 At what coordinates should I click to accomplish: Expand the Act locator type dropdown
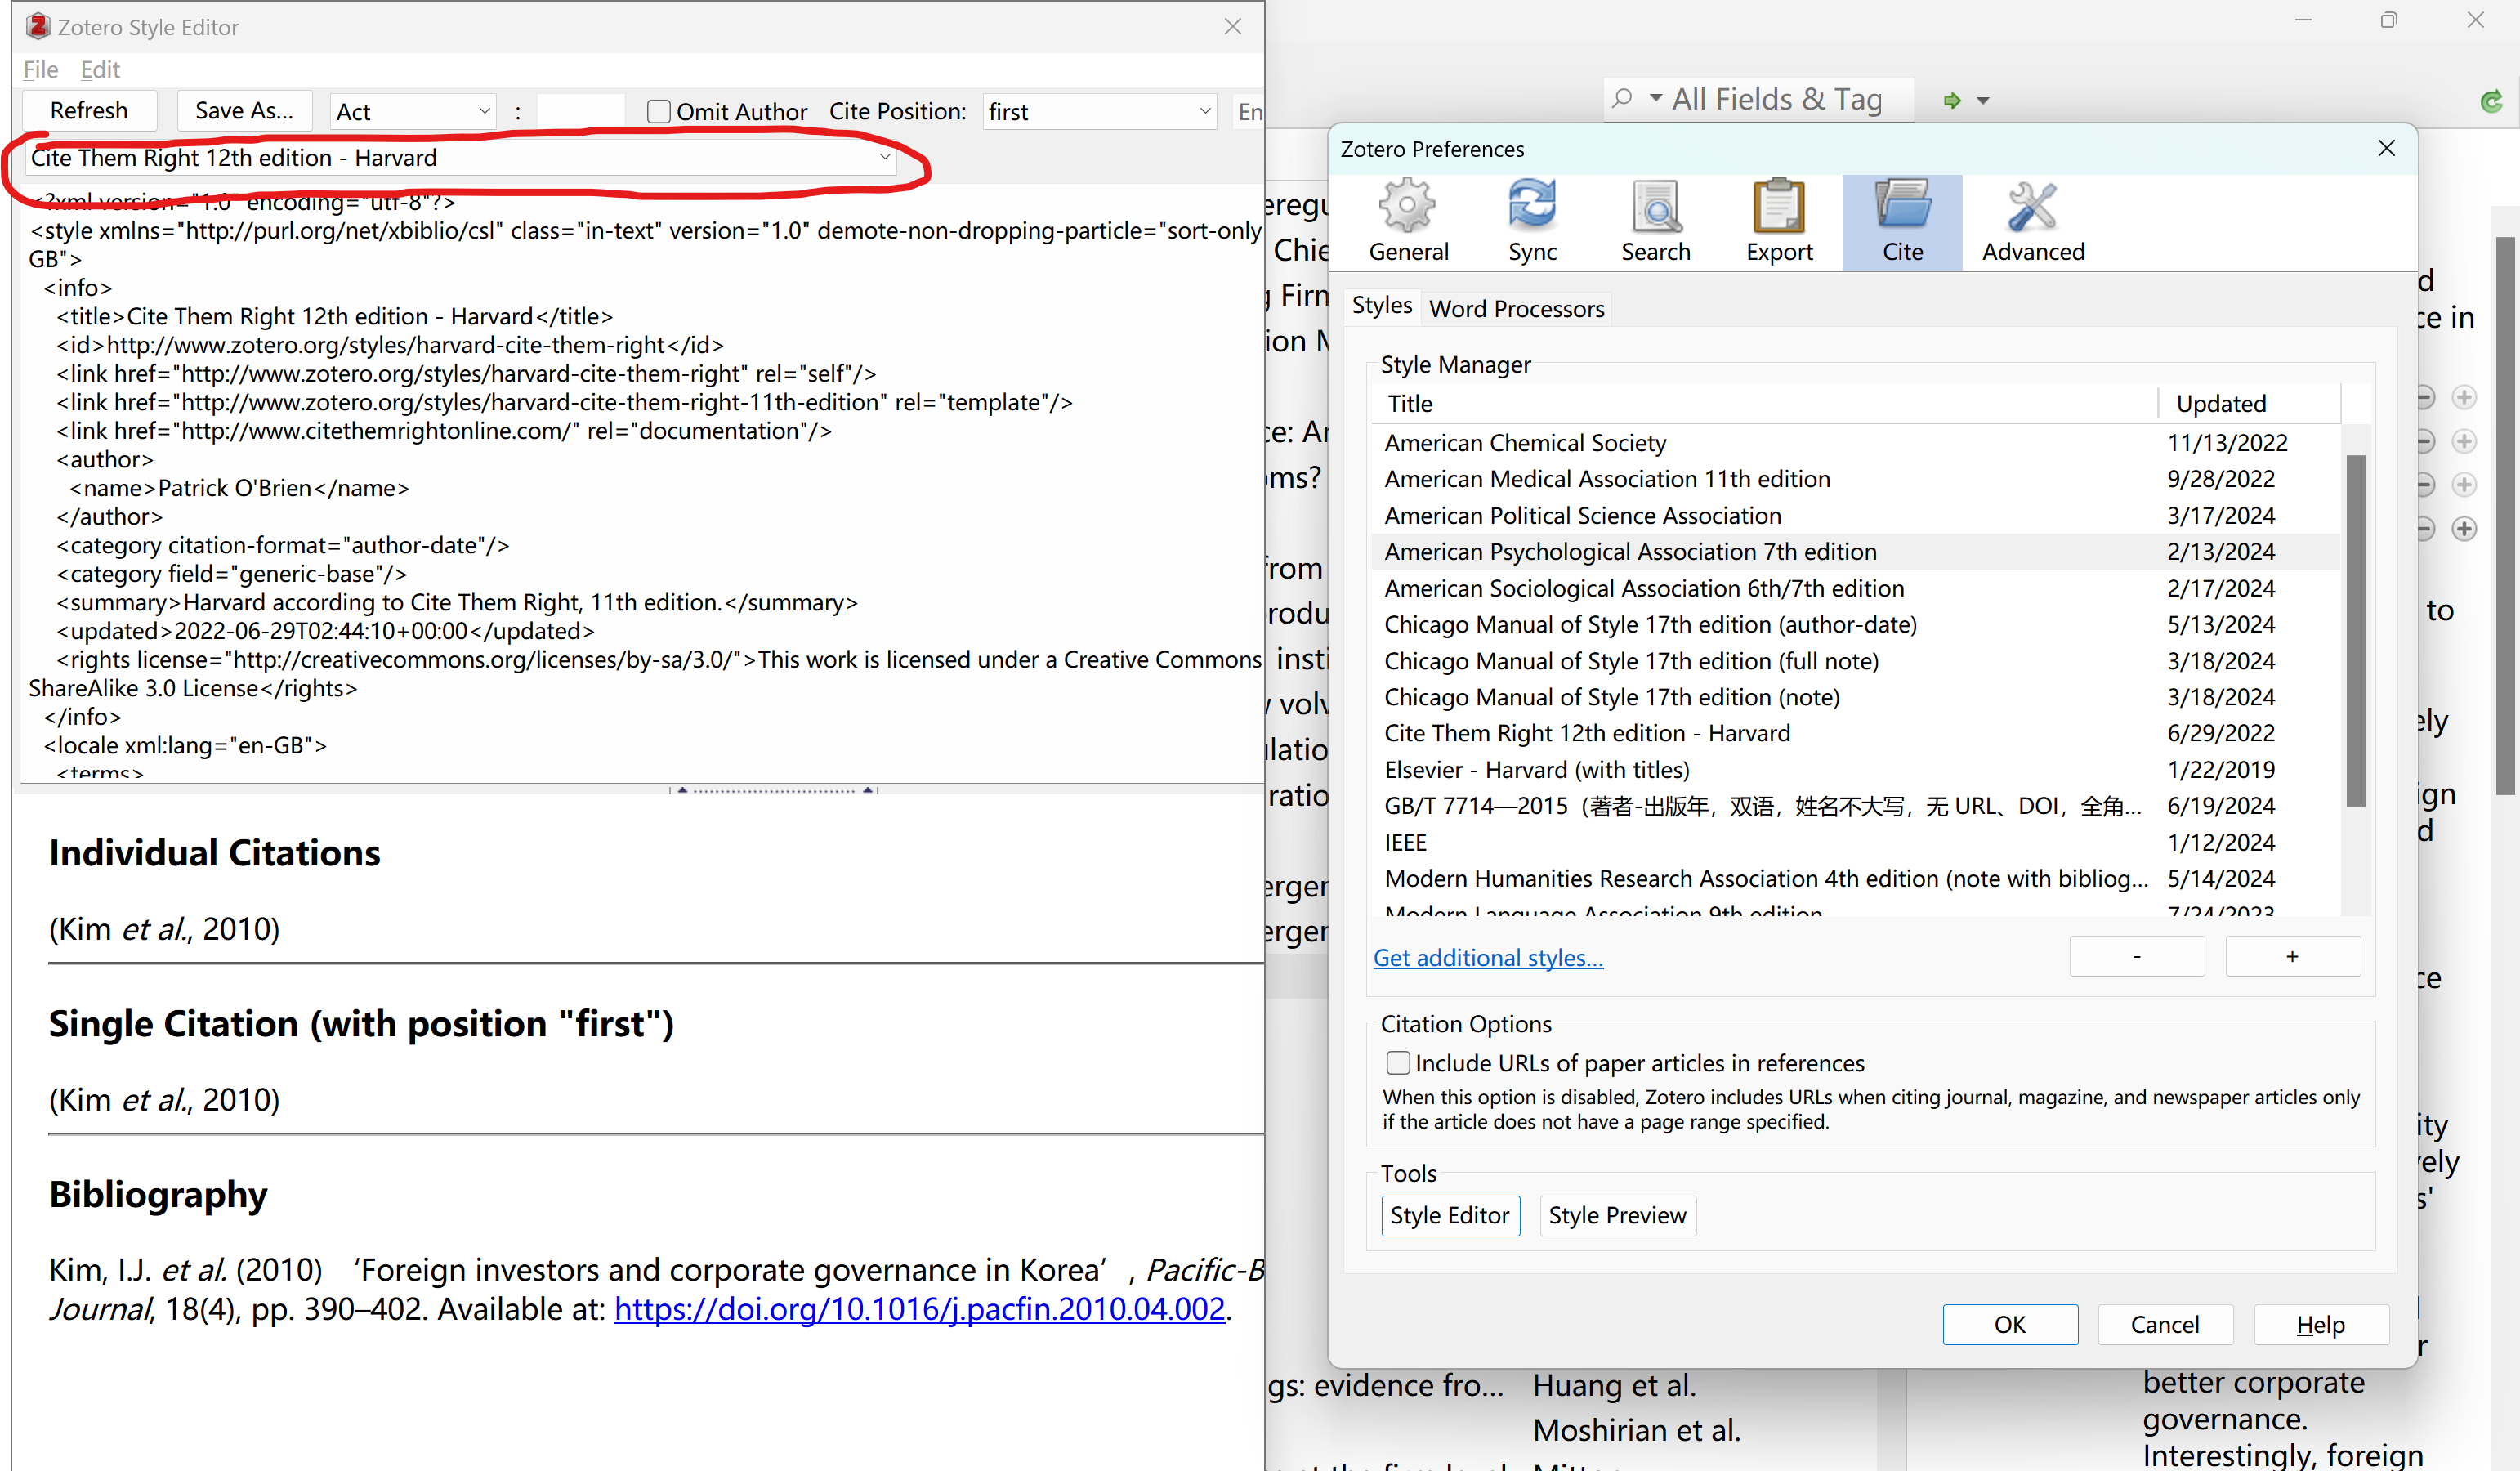[413, 112]
